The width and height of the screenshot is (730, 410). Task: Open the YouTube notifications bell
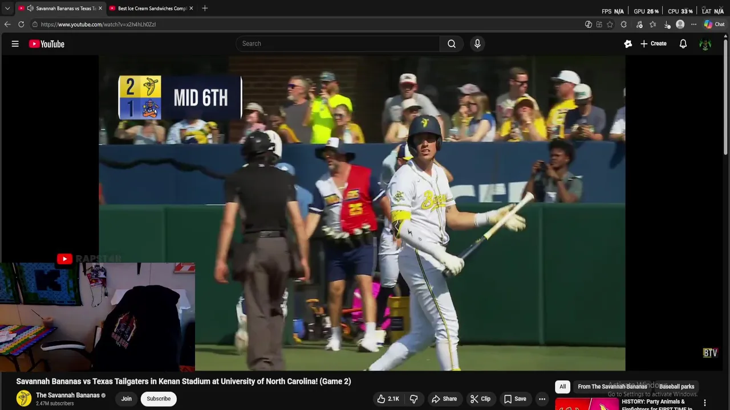683,44
